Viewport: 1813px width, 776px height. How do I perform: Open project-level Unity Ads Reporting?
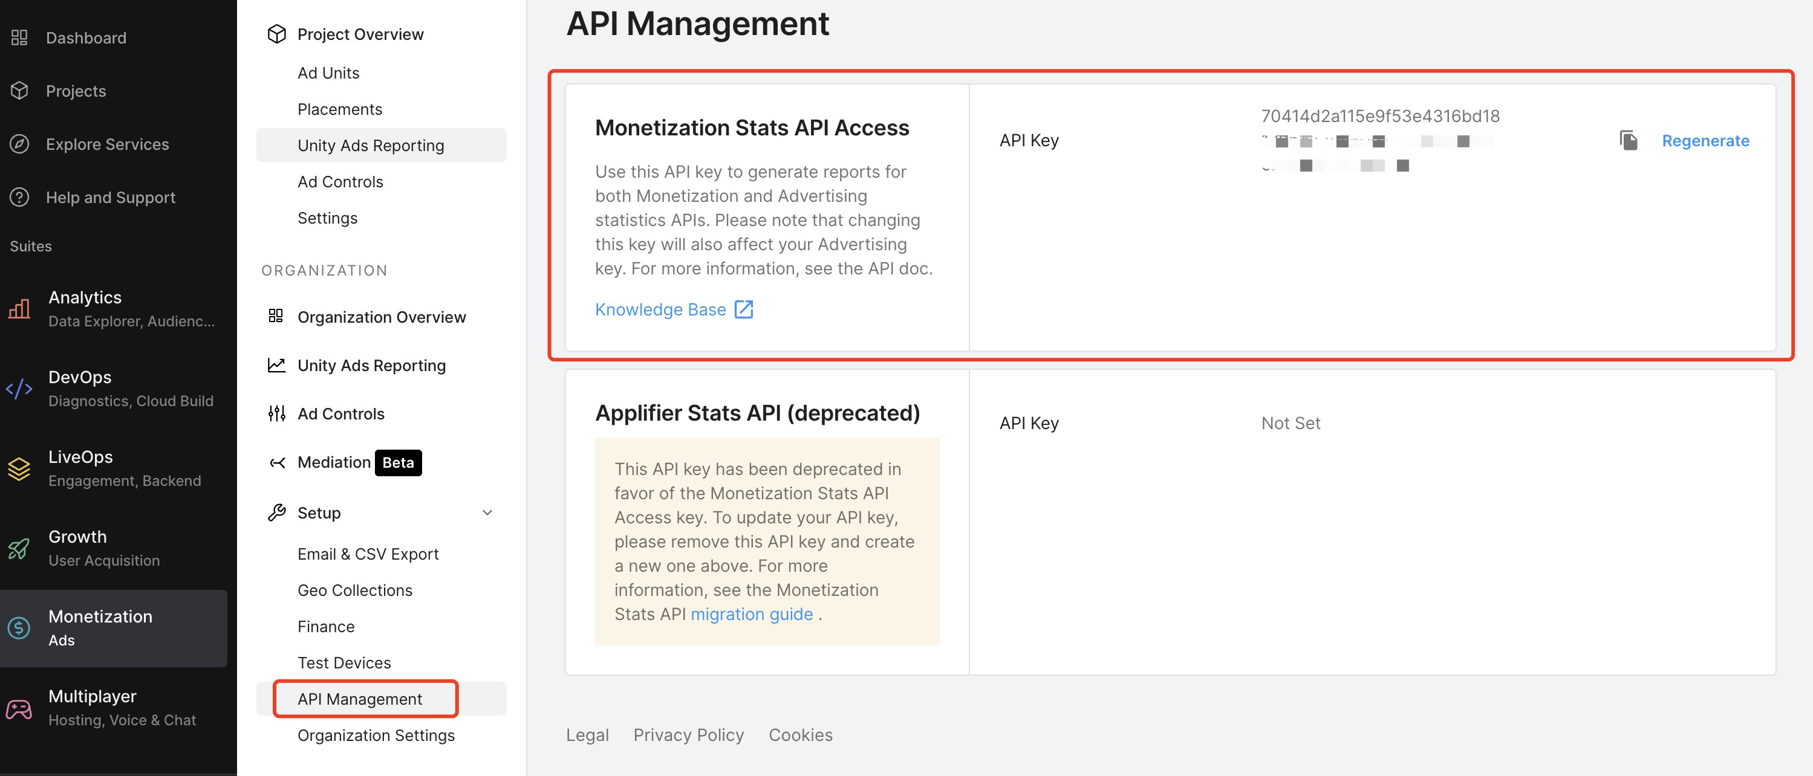tap(381, 145)
